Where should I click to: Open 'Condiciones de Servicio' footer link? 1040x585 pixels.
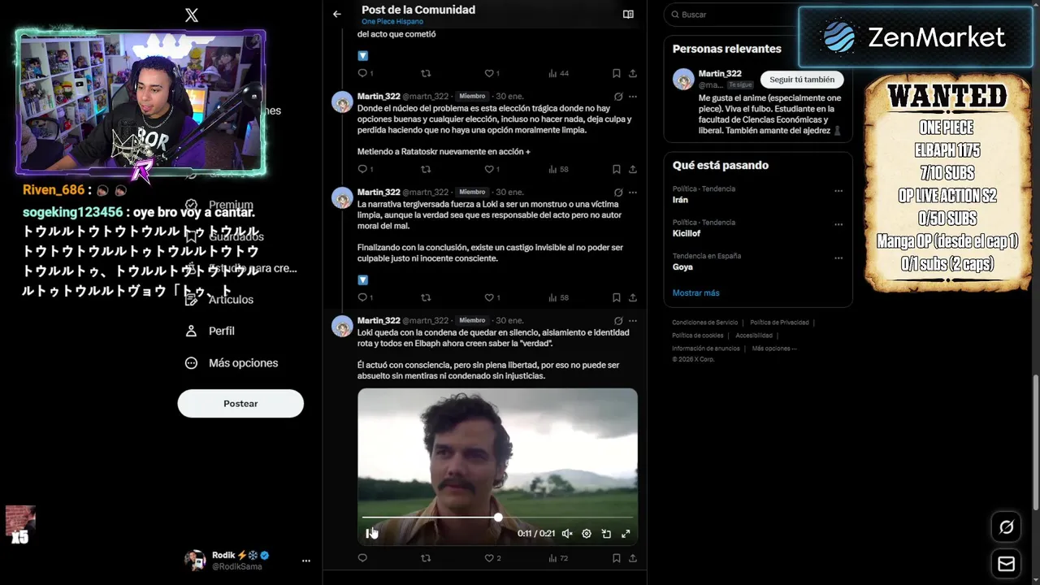coord(705,323)
